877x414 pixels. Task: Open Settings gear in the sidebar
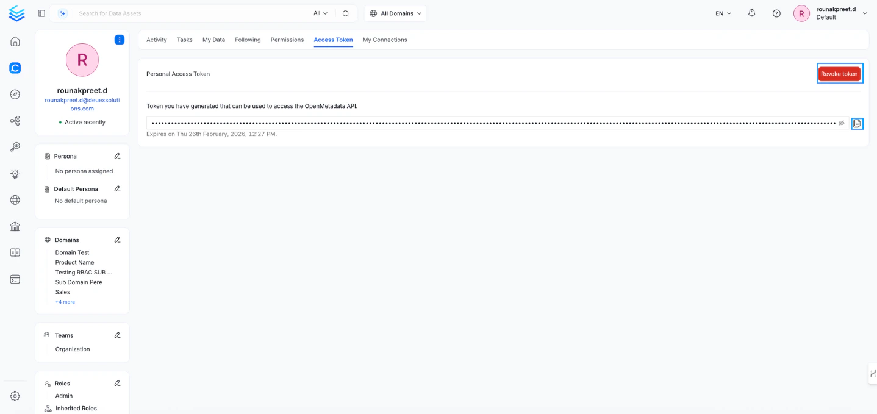pyautogui.click(x=15, y=396)
